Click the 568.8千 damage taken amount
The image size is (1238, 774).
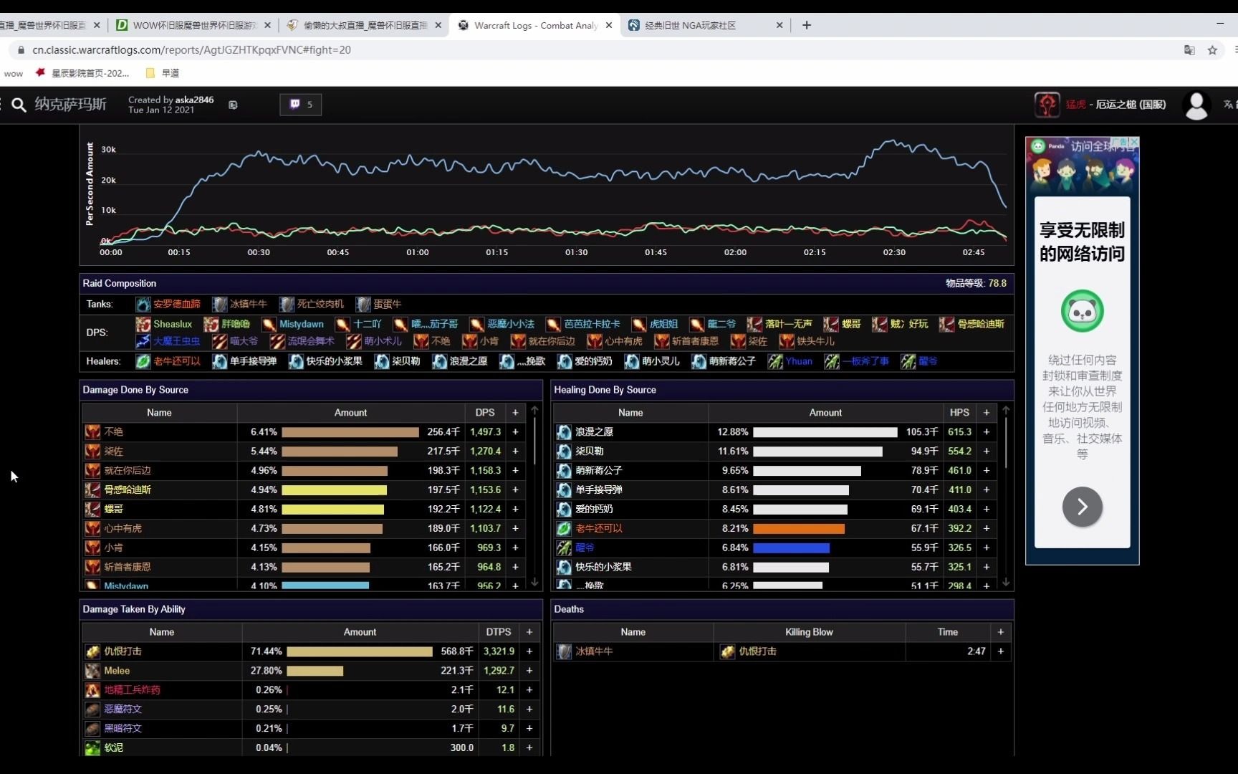tap(457, 651)
